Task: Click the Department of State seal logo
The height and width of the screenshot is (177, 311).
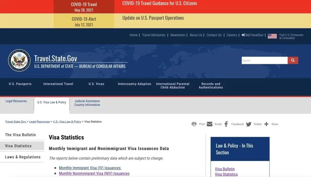Action: (x=19, y=60)
